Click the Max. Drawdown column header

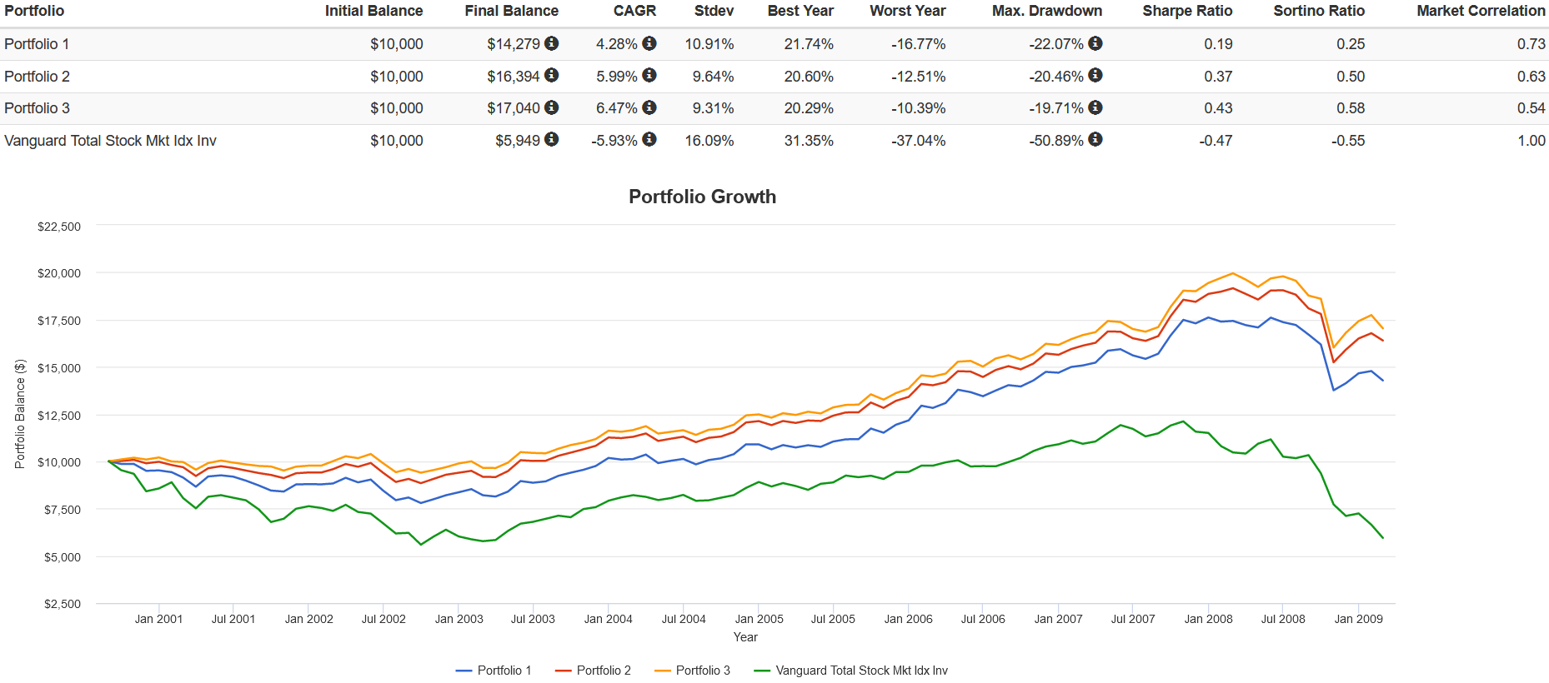[x=1046, y=11]
